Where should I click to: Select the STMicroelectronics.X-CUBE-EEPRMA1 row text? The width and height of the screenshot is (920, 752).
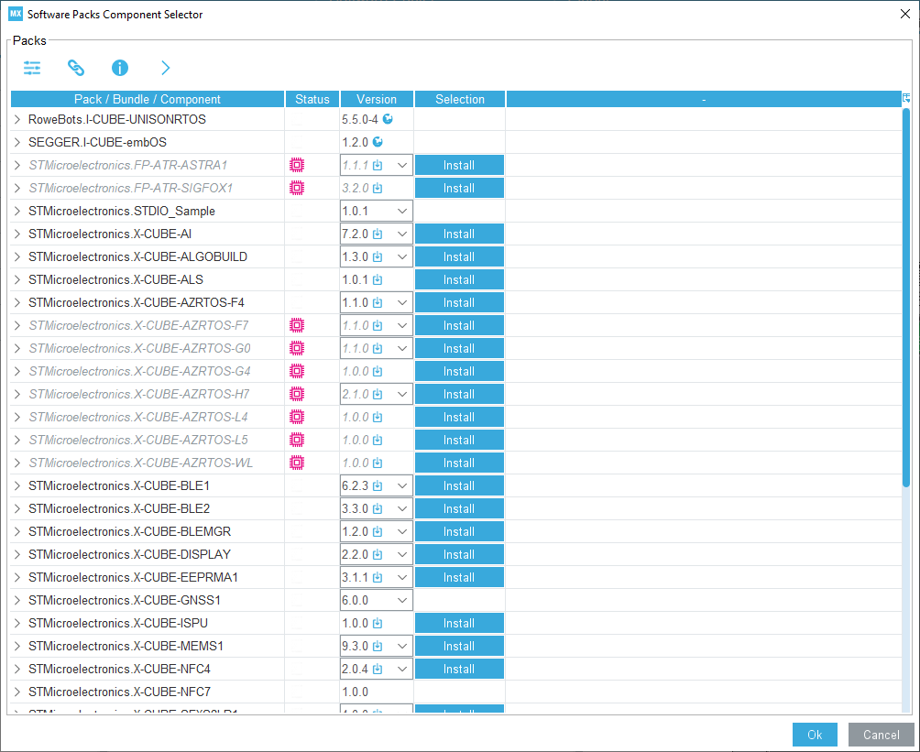(133, 577)
